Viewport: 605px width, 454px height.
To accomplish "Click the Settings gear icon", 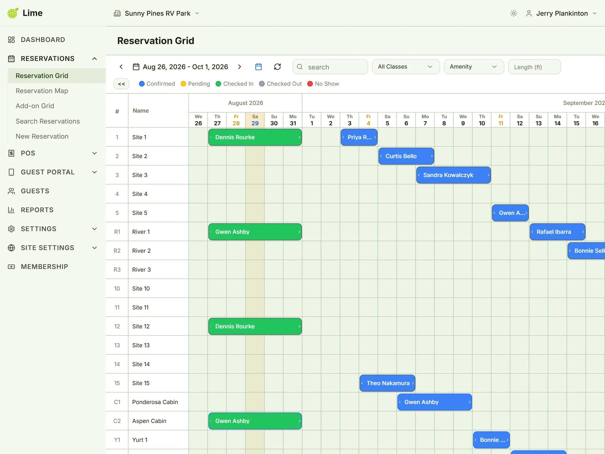I will click(11, 229).
